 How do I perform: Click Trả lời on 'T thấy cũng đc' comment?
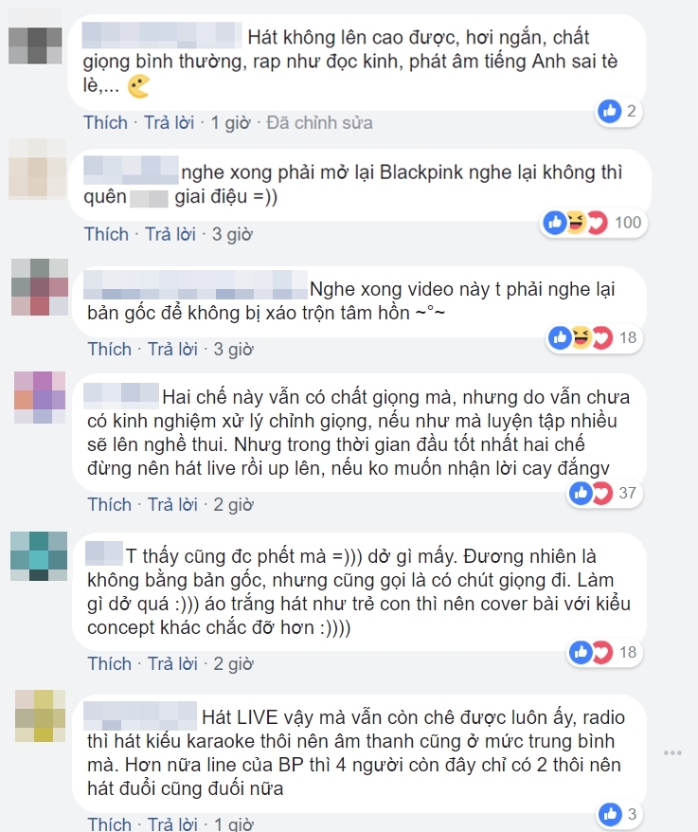(172, 663)
